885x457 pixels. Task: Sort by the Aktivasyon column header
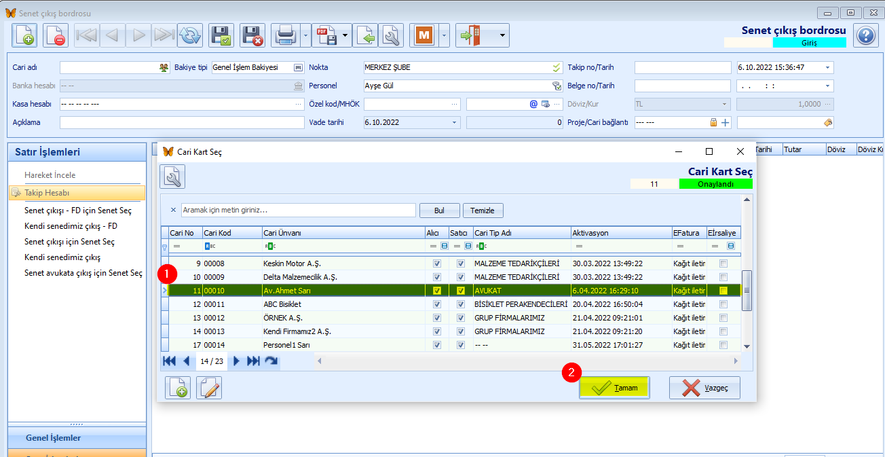point(620,233)
